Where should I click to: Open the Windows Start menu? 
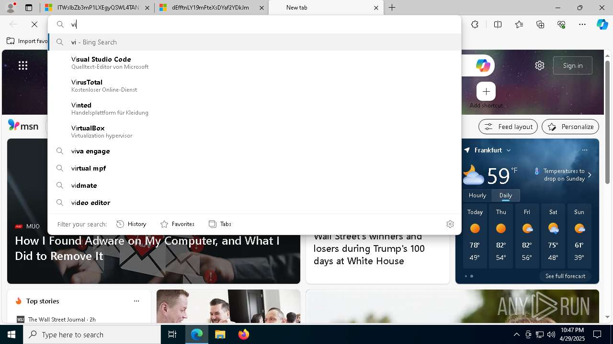[x=11, y=334]
